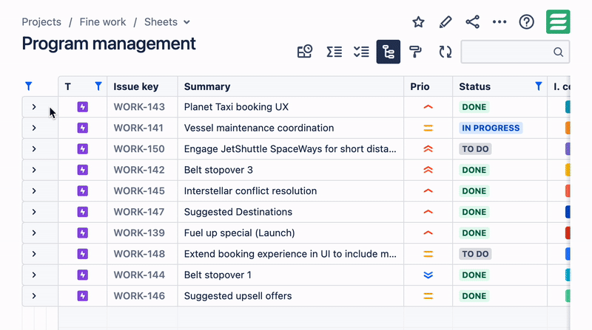Toggle the T column filter icon

click(98, 86)
